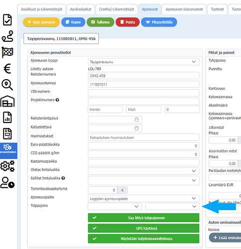241x249 pixels.
Task: Switch to Ajoneuvon lisävarusteet tab
Action: click(184, 9)
